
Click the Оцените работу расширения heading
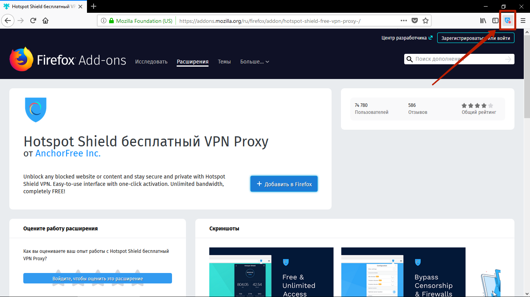tap(61, 228)
